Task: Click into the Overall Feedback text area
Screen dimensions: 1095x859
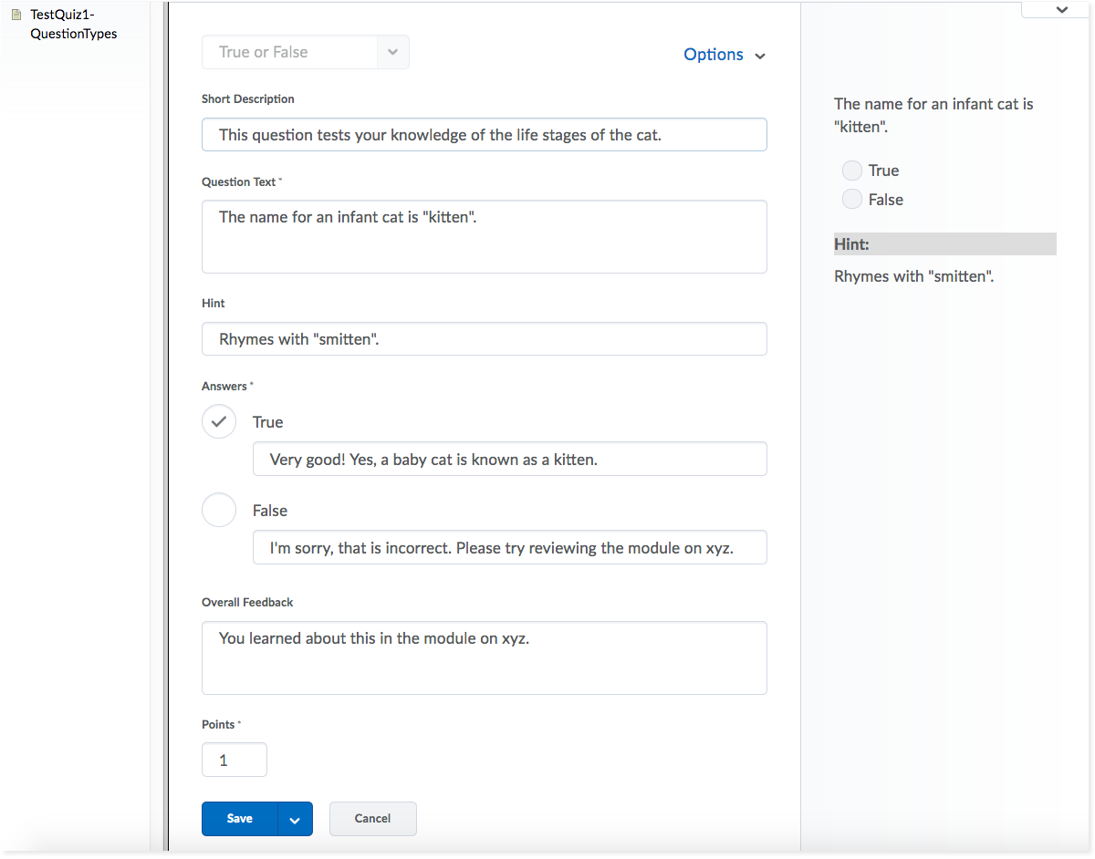Action: pyautogui.click(x=484, y=658)
